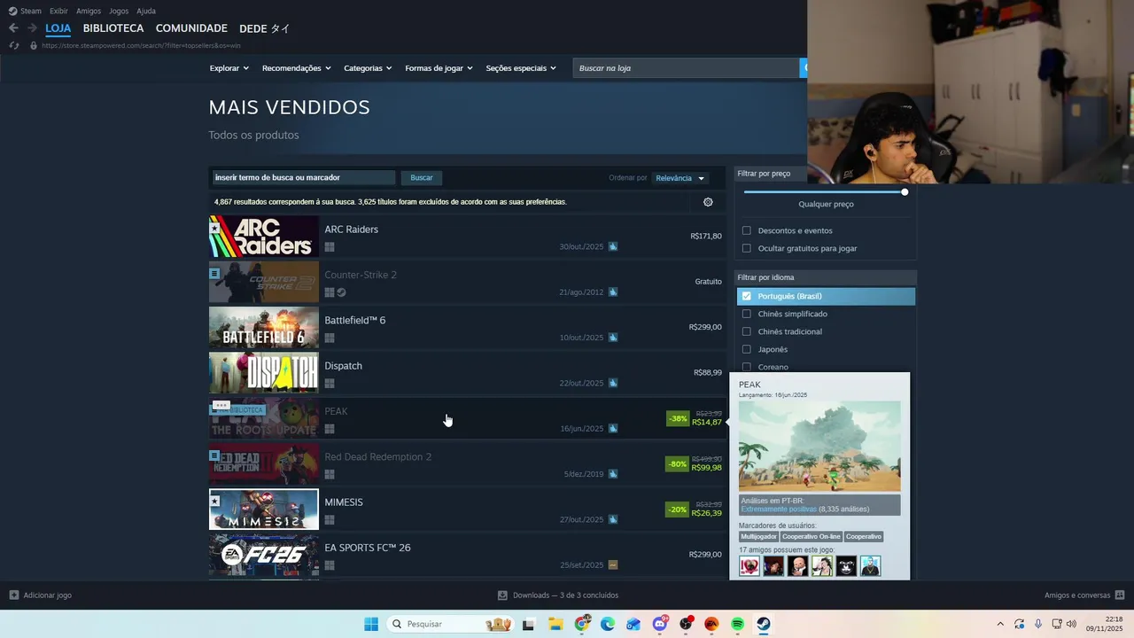Click the price range slider handle

[905, 191]
